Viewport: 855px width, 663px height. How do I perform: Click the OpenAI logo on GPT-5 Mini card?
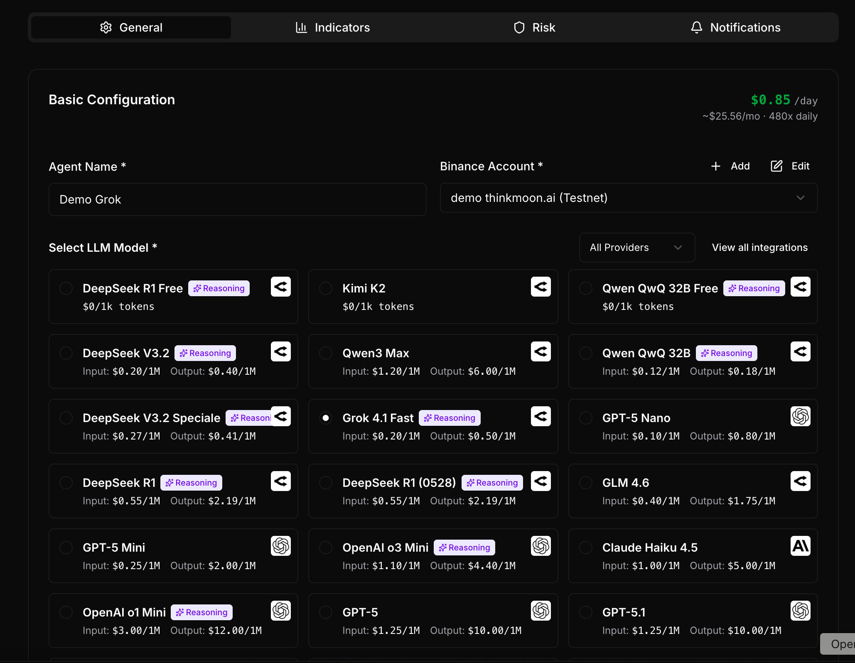(281, 546)
